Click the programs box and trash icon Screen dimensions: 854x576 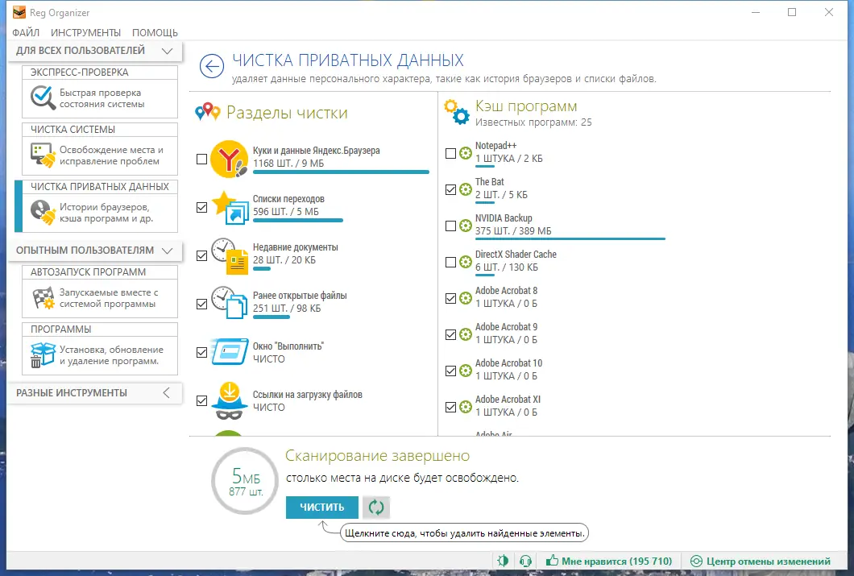click(x=43, y=355)
